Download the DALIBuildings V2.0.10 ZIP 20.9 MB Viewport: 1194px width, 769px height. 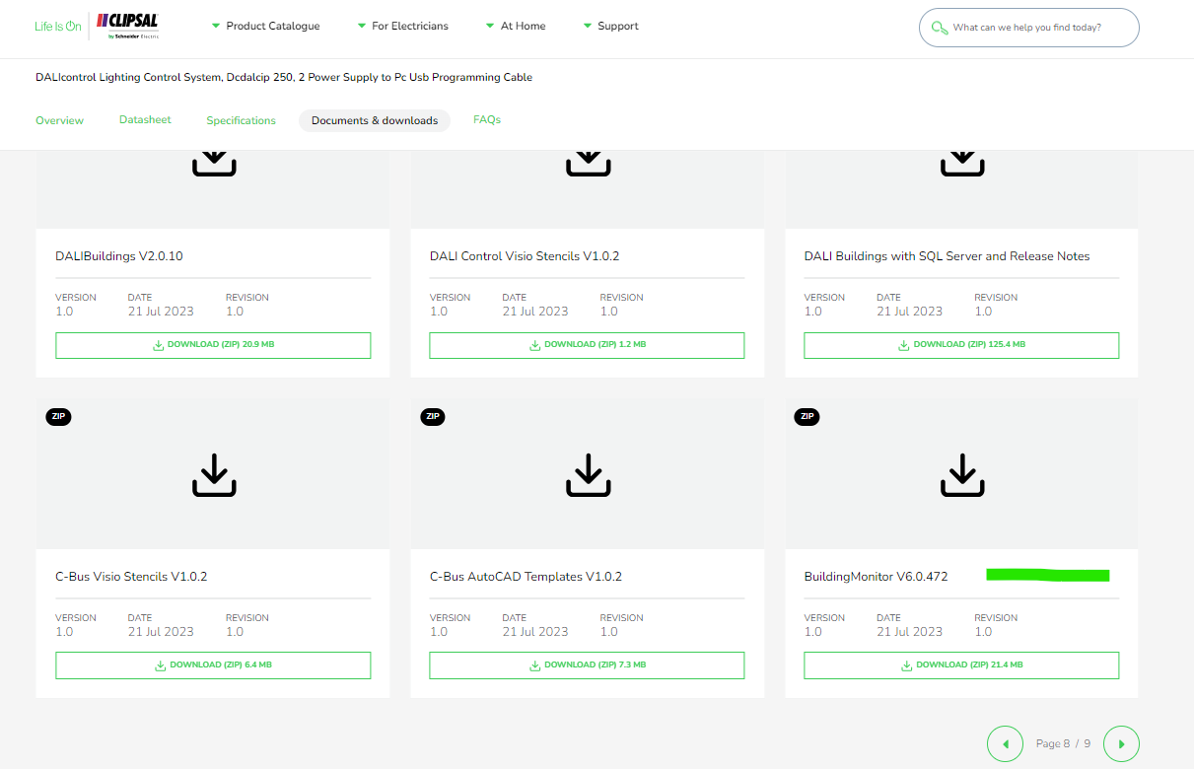[213, 345]
